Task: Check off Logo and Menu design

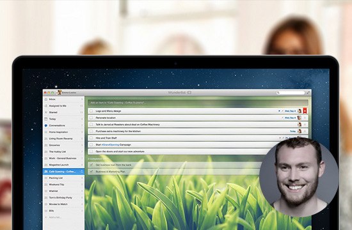Action: [x=91, y=111]
